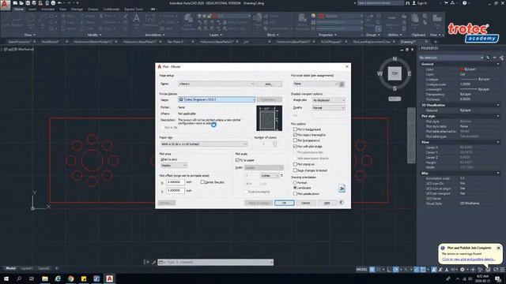The image size is (506, 284).
Task: Click the large Text 'A' tool in Annotation panel
Action: point(137,18)
